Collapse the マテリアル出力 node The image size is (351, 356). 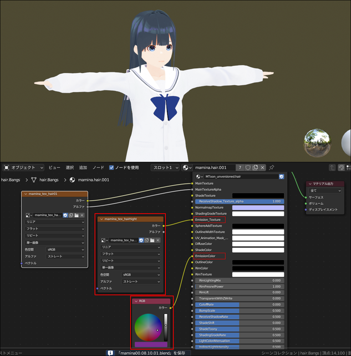tap(310, 184)
